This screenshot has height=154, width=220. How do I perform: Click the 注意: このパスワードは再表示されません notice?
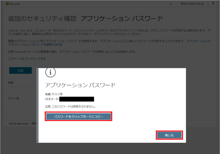(x=70, y=106)
